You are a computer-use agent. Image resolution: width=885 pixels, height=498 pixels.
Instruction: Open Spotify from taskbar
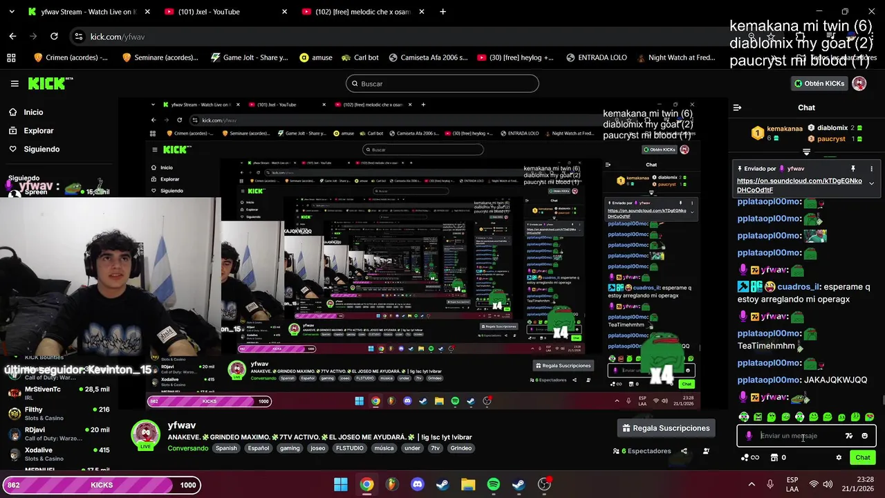494,484
